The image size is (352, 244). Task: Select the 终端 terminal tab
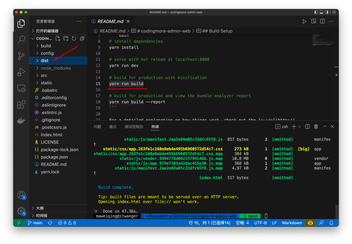pos(155,127)
